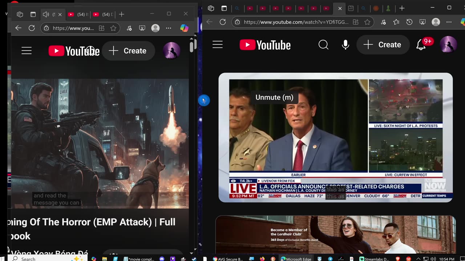Go to YouTube home via logo, right window
Screen dimensions: 465x261
tap(265, 45)
